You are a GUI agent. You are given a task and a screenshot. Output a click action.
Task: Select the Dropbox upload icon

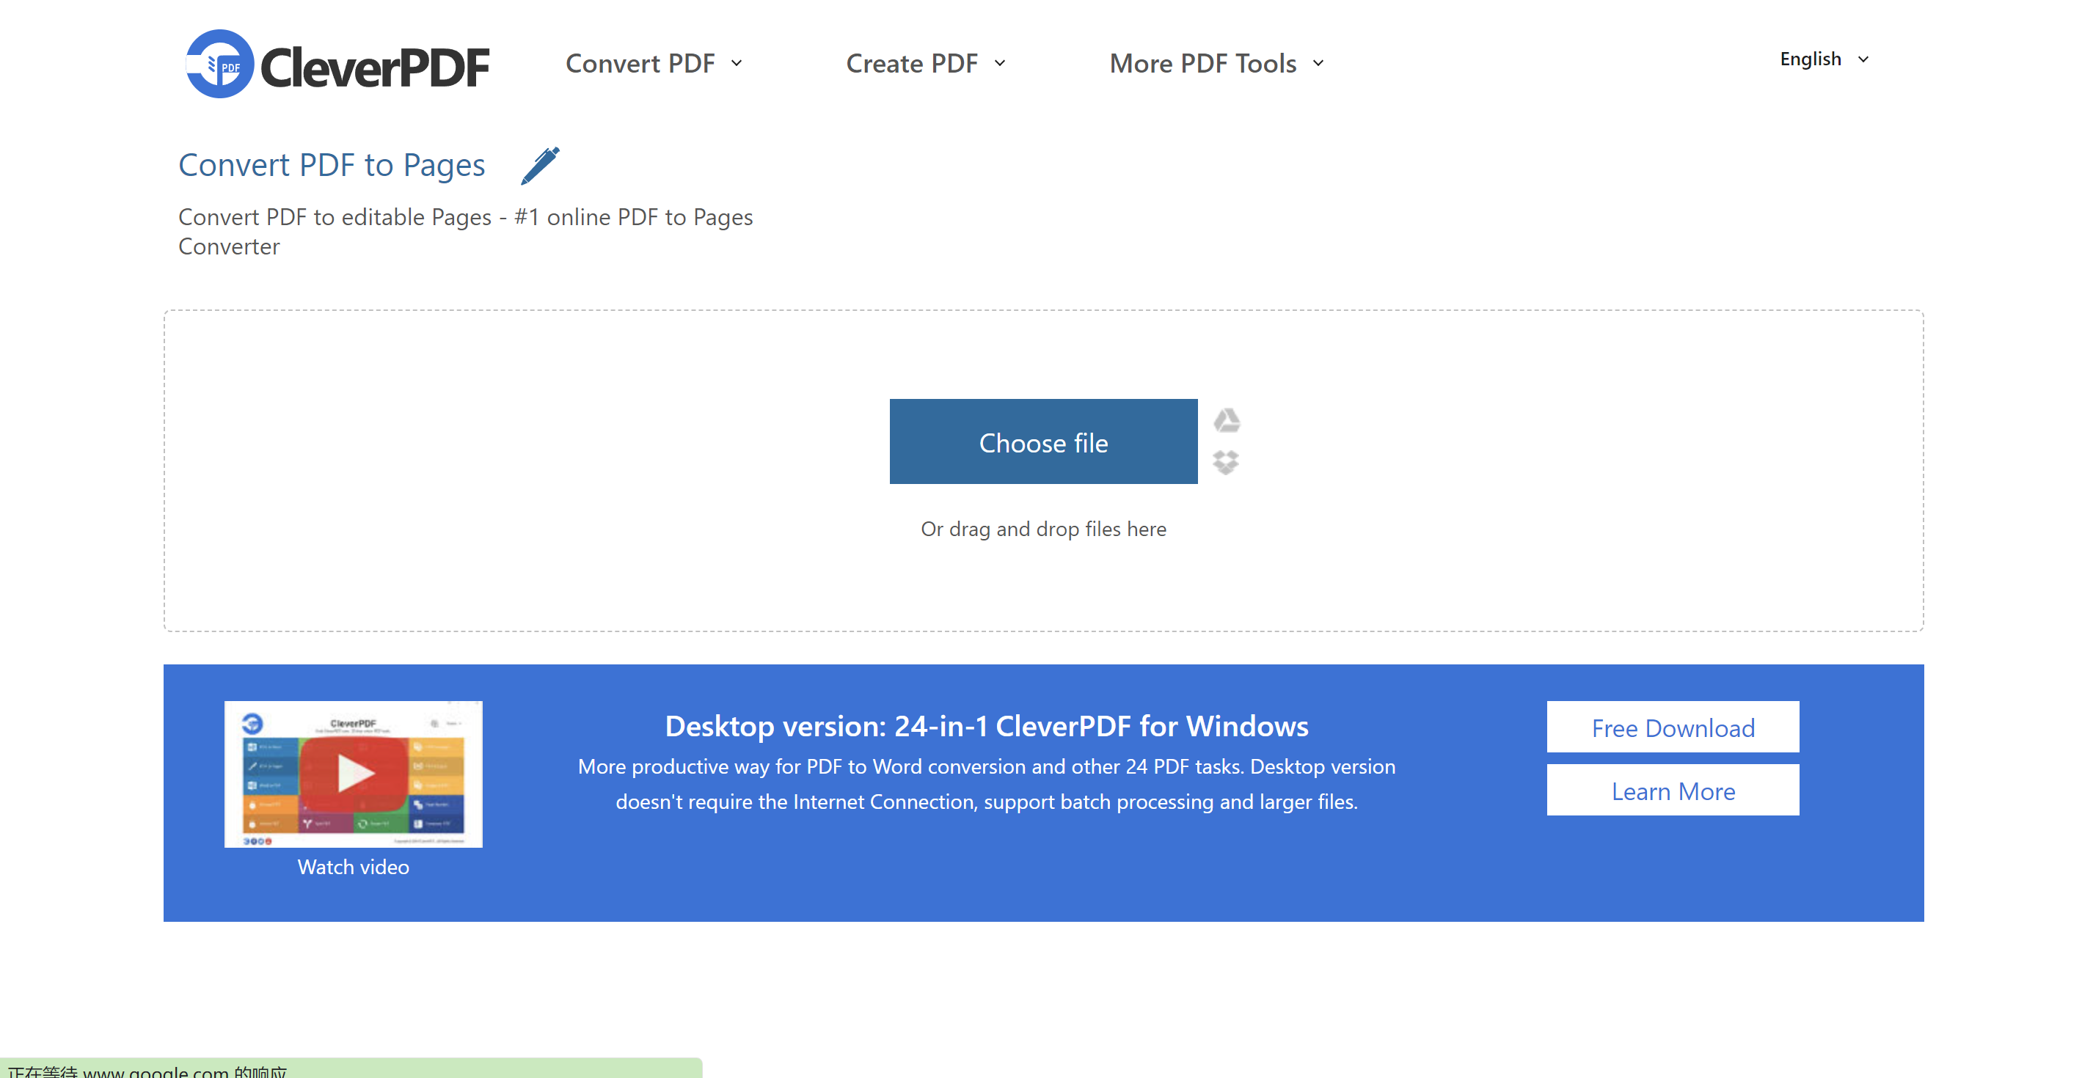click(1225, 463)
